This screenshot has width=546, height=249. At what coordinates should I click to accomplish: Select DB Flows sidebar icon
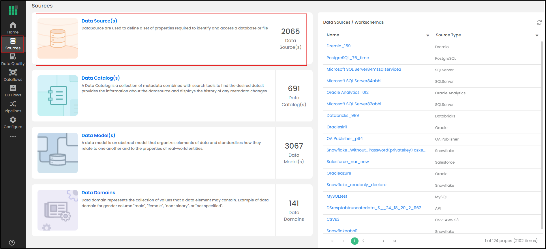click(13, 91)
